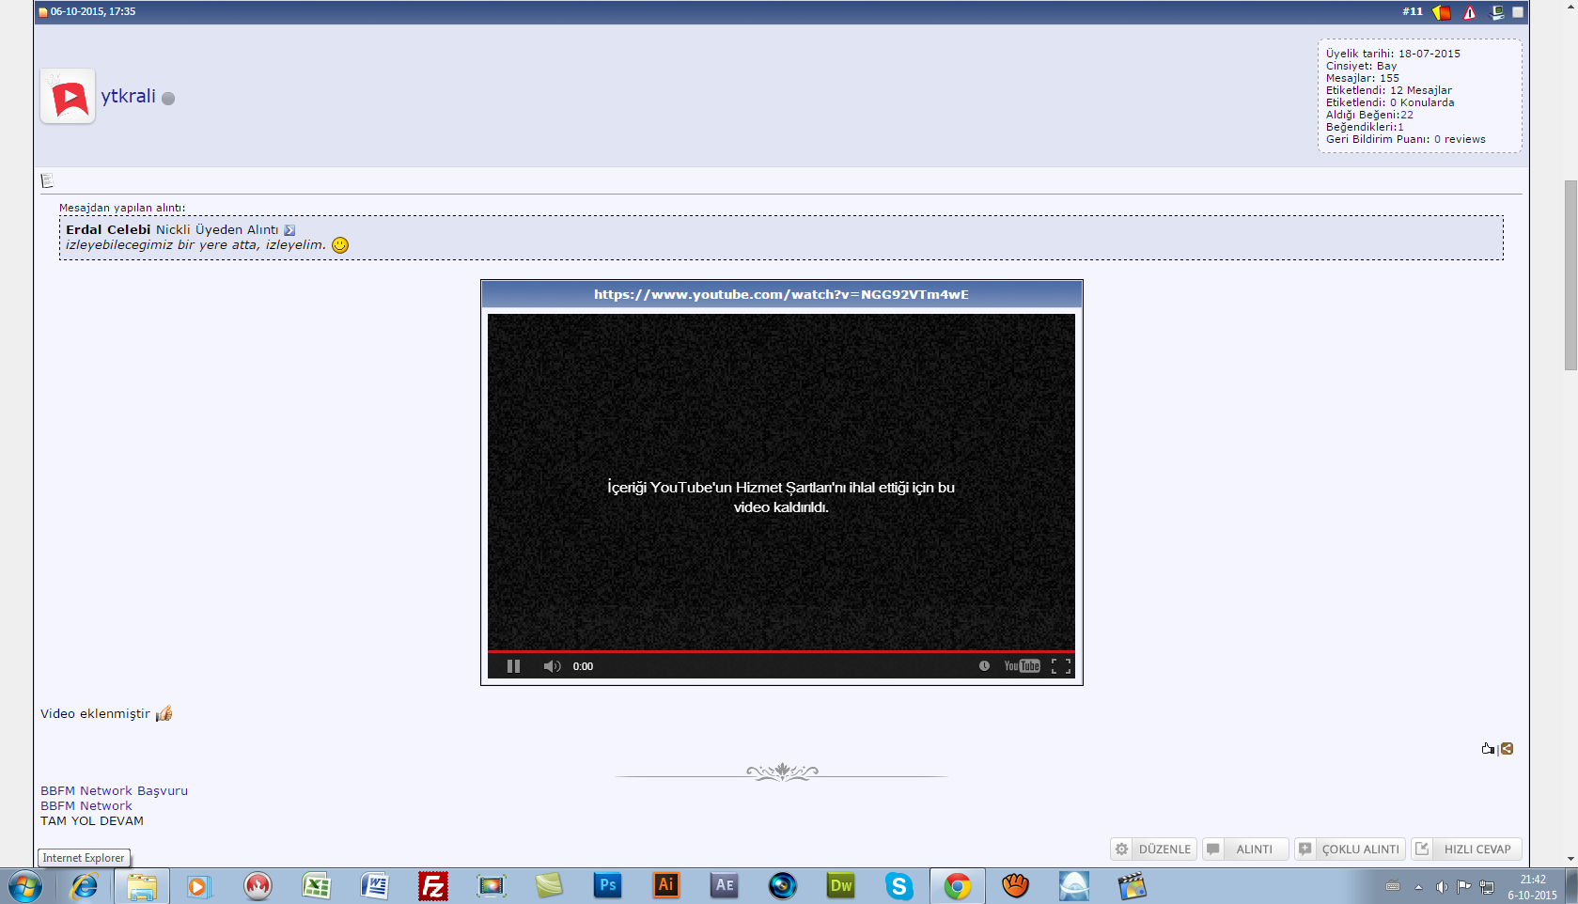Screen dimensions: 1578x904
Task: Click the thumbs-up like post icon
Action: pyautogui.click(x=1487, y=749)
